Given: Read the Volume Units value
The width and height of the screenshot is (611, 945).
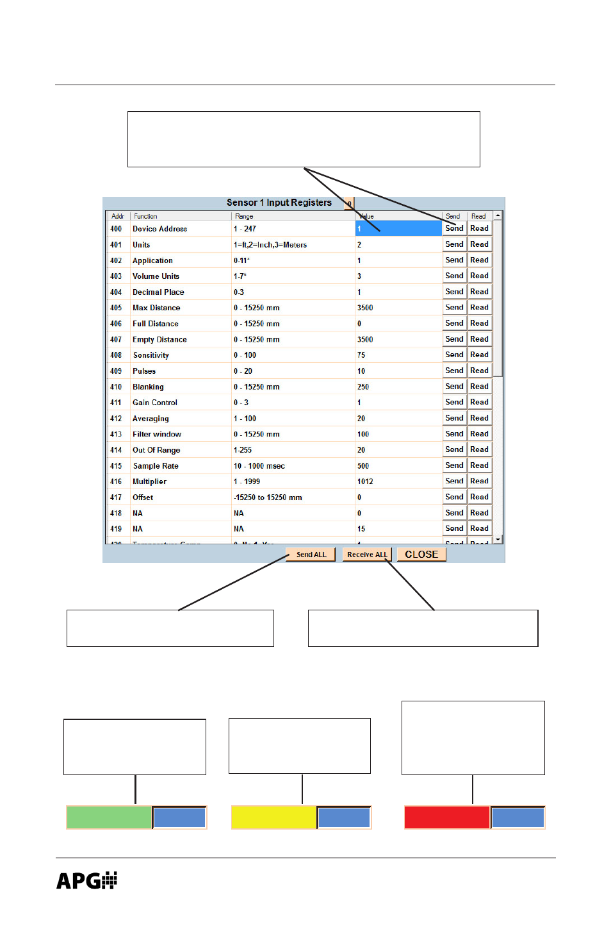Looking at the screenshot, I should point(479,276).
